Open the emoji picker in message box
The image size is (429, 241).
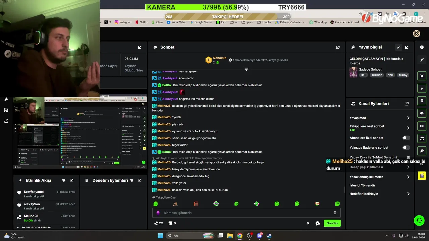[335, 213]
